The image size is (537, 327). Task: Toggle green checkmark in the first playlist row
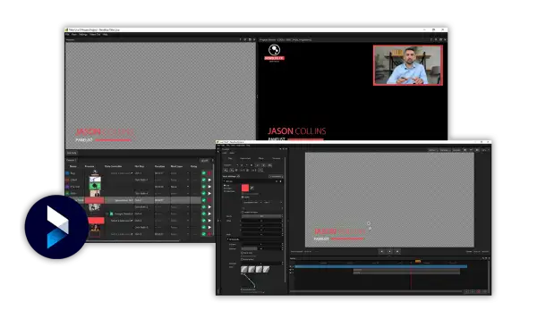click(x=204, y=173)
